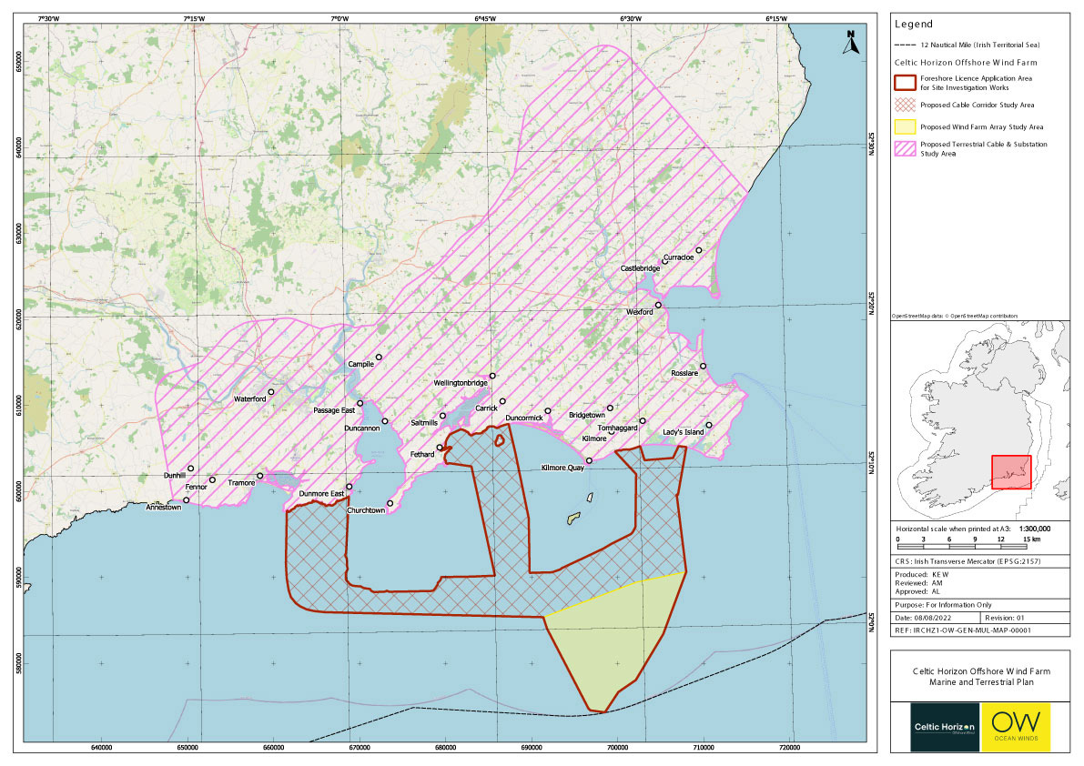Click the red Foreshore Licence legend swatch
Image resolution: width=1084 pixels, height=766 pixels.
[905, 83]
